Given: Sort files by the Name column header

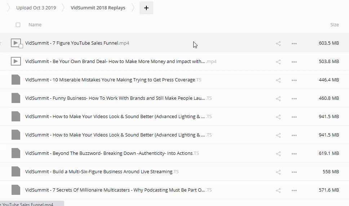Looking at the screenshot, I should [35, 25].
